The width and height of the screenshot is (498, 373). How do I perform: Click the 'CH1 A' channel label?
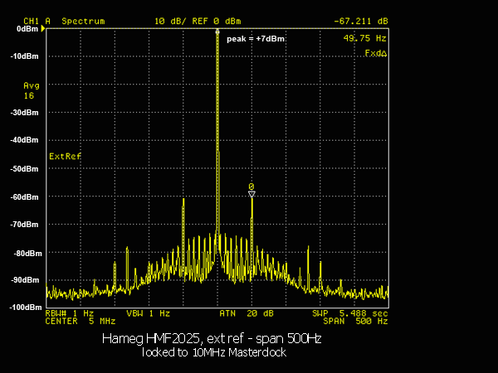click(37, 22)
